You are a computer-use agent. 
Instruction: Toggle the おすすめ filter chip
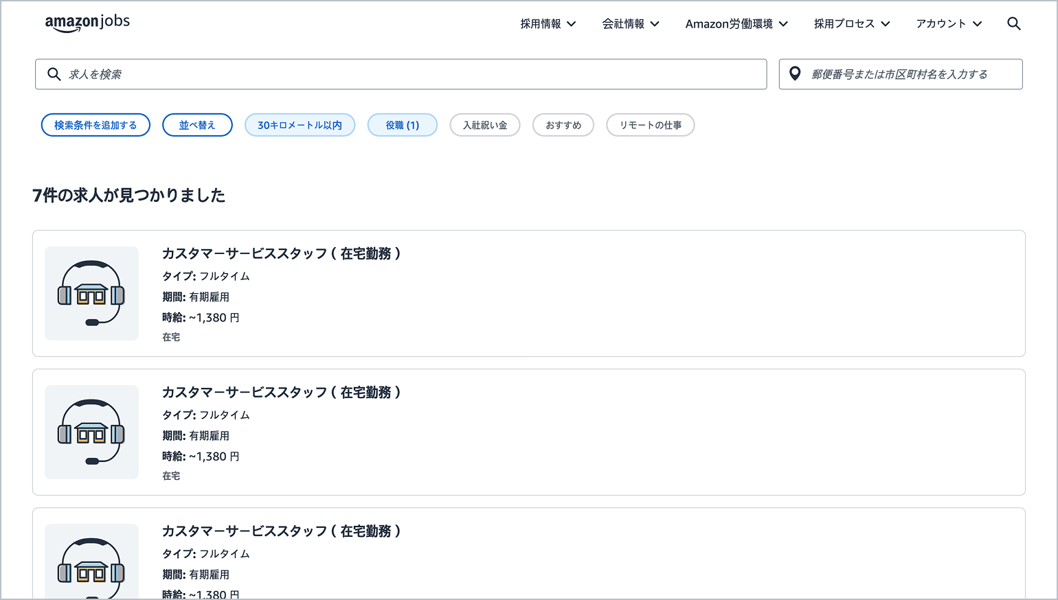coord(563,125)
